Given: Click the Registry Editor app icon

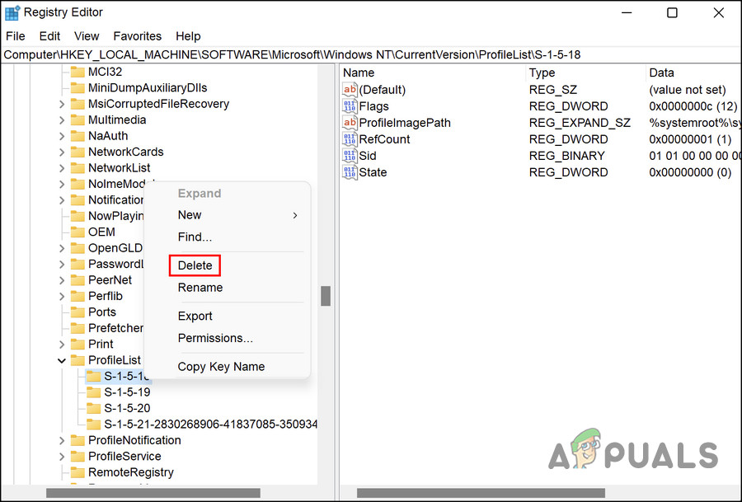Looking at the screenshot, I should click(12, 12).
